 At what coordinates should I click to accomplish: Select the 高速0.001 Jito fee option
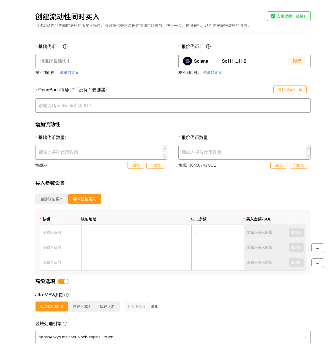81,306
